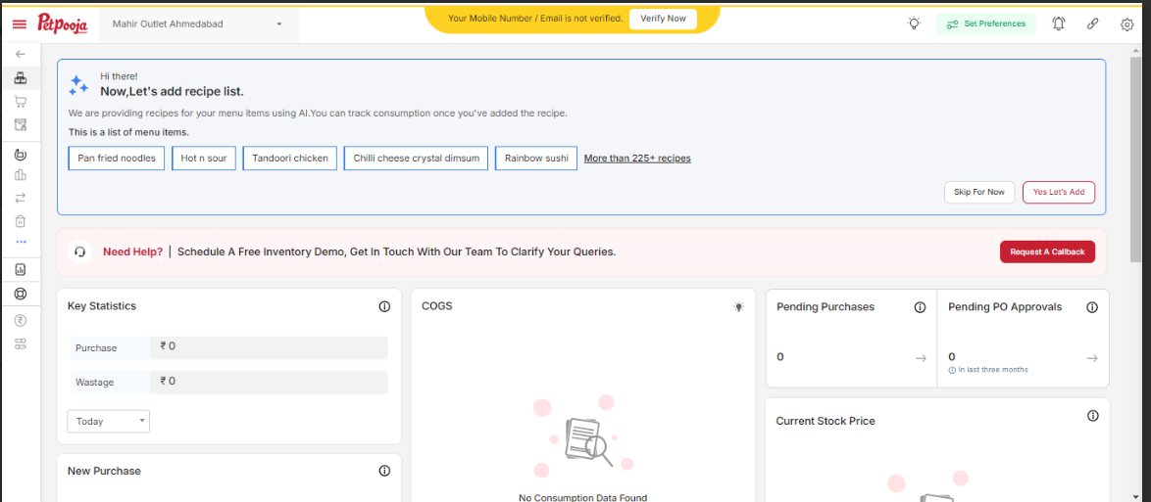The image size is (1151, 502).
Task: Click the Petpooja logo
Action: coord(63,24)
